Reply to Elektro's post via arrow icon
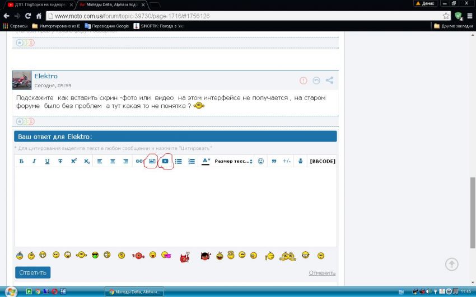 (x=316, y=81)
